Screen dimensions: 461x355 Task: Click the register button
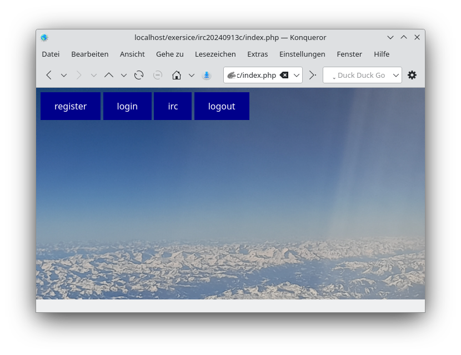[x=71, y=106]
